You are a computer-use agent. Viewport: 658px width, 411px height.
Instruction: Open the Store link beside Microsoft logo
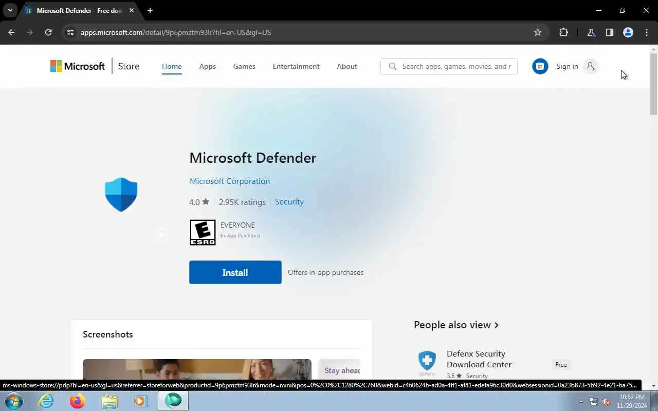point(129,66)
